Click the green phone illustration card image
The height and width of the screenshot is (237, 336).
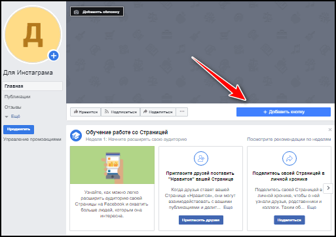pyautogui.click(x=112, y=165)
